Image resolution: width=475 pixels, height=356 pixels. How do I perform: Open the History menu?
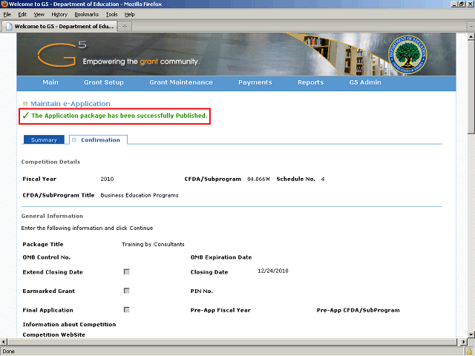click(x=59, y=15)
